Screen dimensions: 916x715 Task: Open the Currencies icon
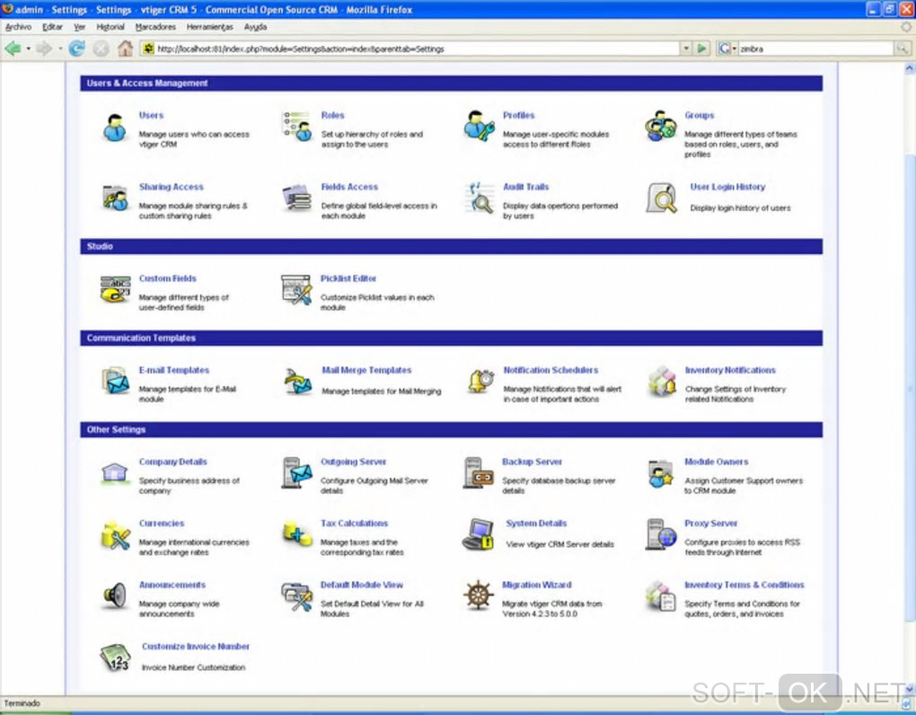point(116,535)
